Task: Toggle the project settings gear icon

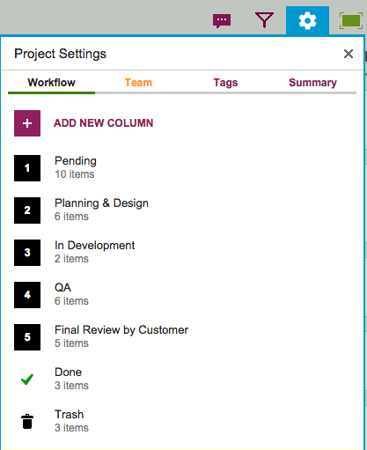Action: [307, 20]
